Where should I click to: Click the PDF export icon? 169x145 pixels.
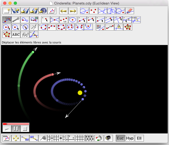(x=6, y=138)
